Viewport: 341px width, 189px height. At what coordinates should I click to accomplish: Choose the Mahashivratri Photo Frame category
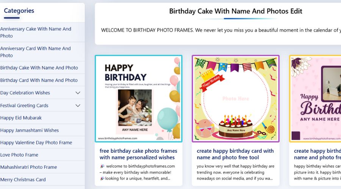coord(28,167)
